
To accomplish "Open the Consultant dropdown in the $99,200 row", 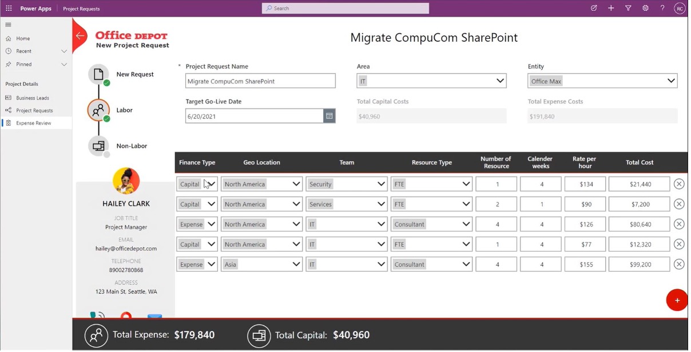I will 432,264.
